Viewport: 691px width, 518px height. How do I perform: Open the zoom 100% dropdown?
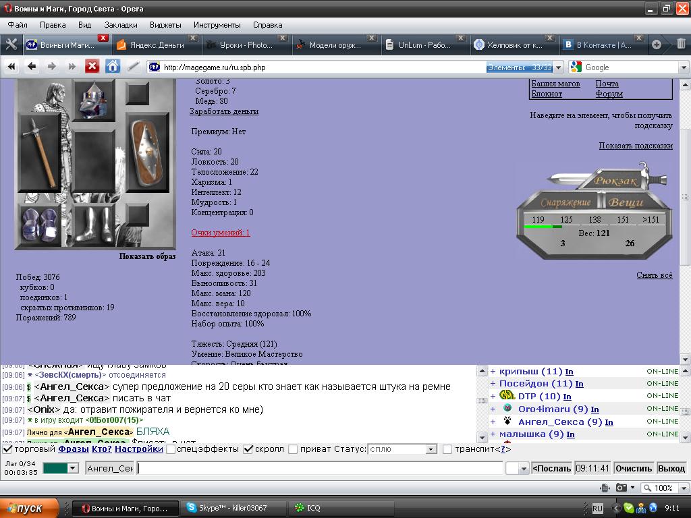tap(684, 488)
